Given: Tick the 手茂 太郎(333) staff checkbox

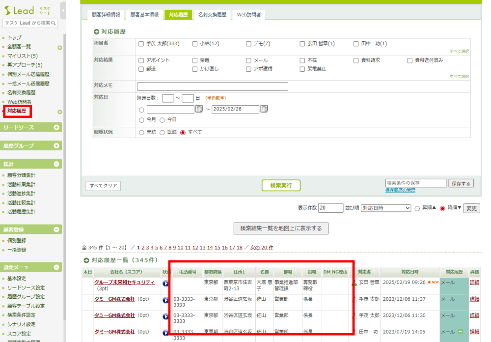Looking at the screenshot, I should (141, 44).
